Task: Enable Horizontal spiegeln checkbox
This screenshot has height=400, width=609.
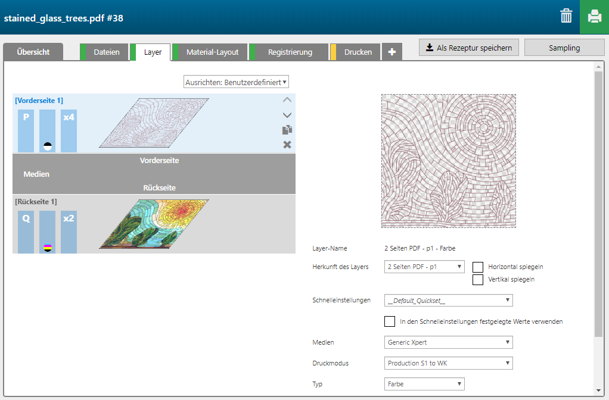Action: point(477,267)
